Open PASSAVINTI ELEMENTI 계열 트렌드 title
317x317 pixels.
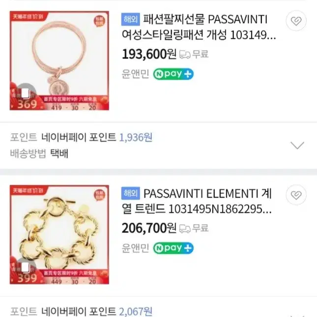point(197,202)
